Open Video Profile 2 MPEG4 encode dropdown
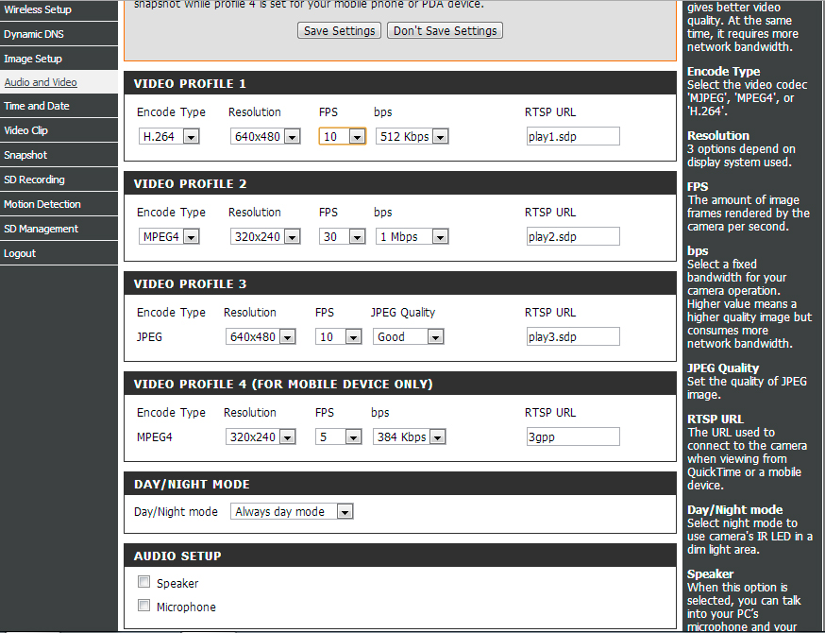825x633 pixels. point(169,236)
